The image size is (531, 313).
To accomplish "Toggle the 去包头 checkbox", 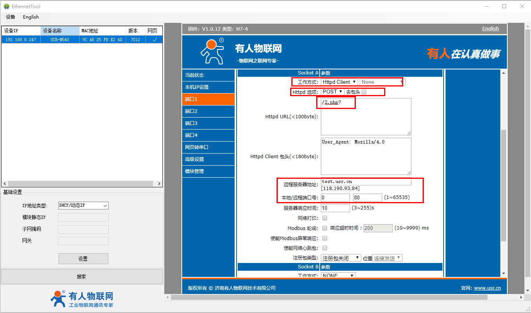I will (364, 92).
